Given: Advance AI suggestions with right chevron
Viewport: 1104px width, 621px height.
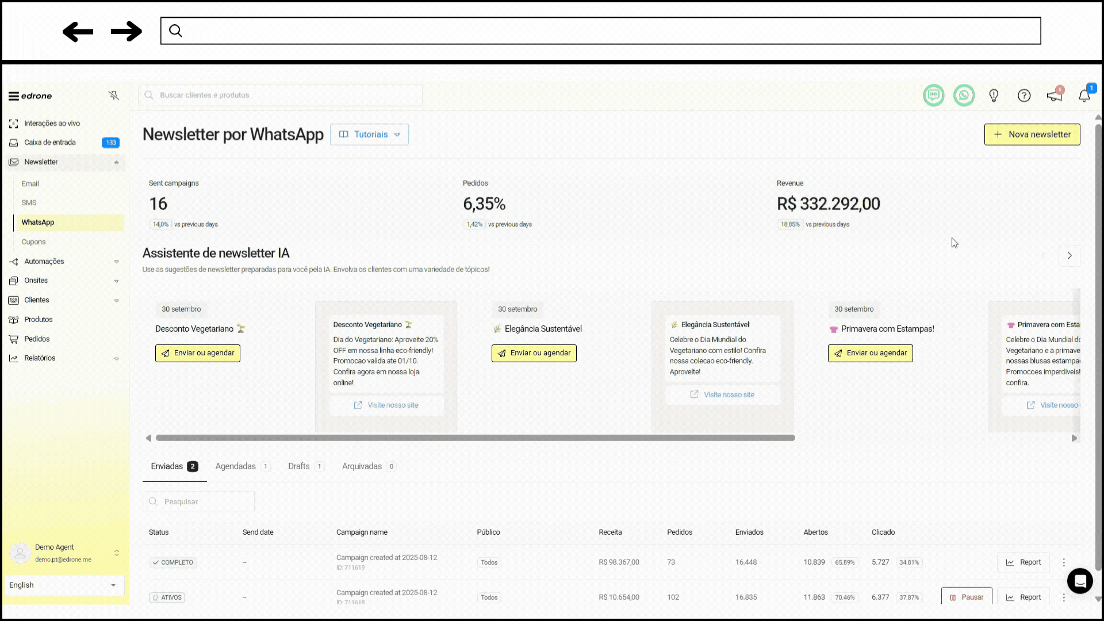Looking at the screenshot, I should (x=1069, y=256).
